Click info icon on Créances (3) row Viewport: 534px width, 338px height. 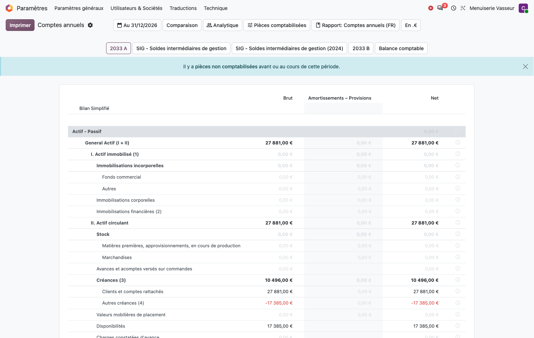click(x=458, y=280)
